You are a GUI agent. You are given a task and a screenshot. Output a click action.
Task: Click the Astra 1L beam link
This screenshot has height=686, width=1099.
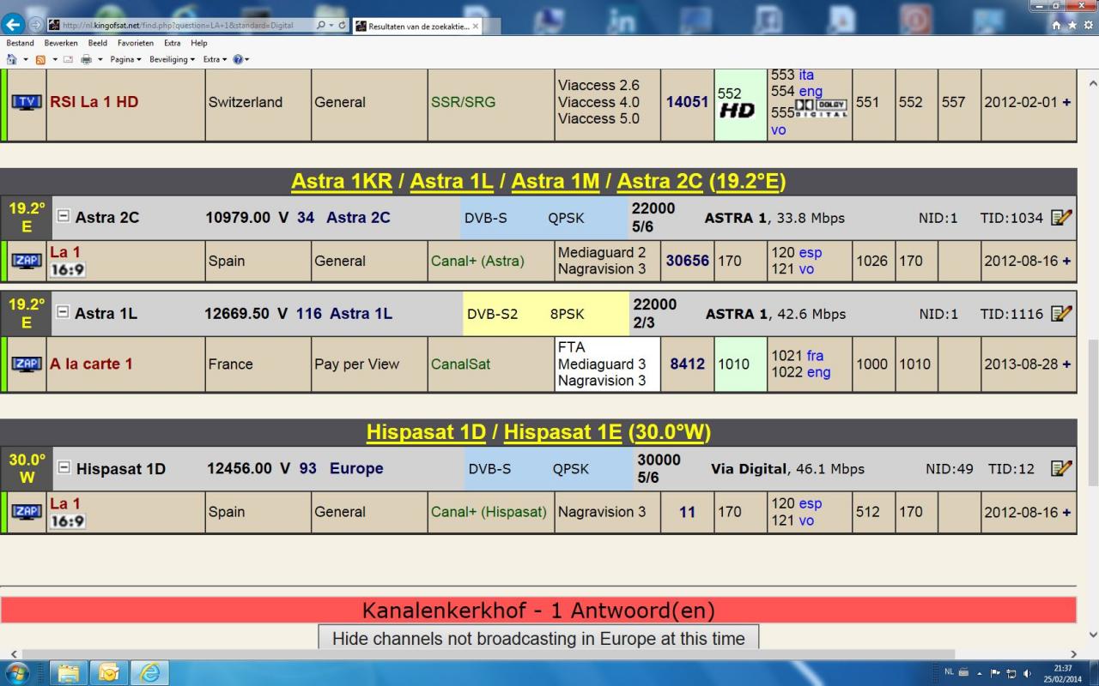pos(361,313)
